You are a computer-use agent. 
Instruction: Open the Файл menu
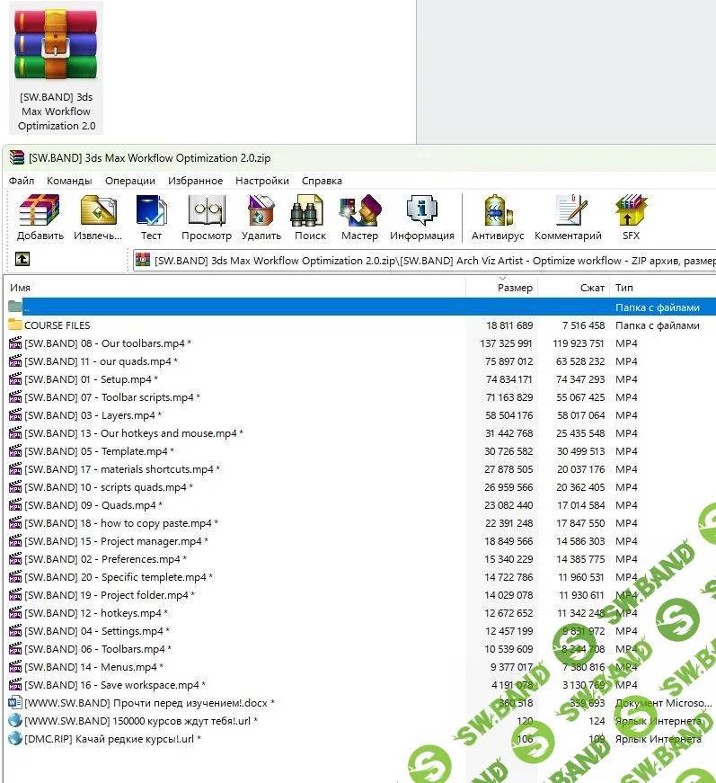[x=22, y=181]
